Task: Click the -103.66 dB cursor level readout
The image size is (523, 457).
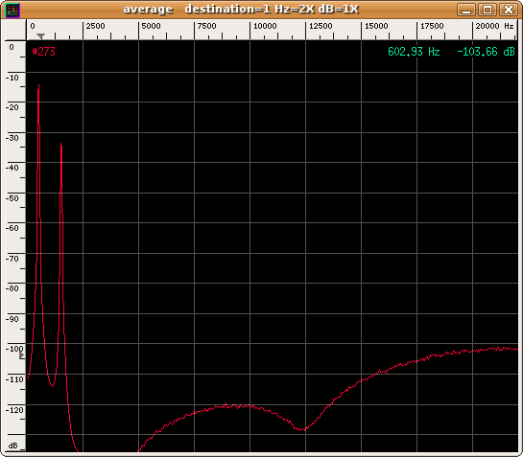Action: [x=486, y=52]
